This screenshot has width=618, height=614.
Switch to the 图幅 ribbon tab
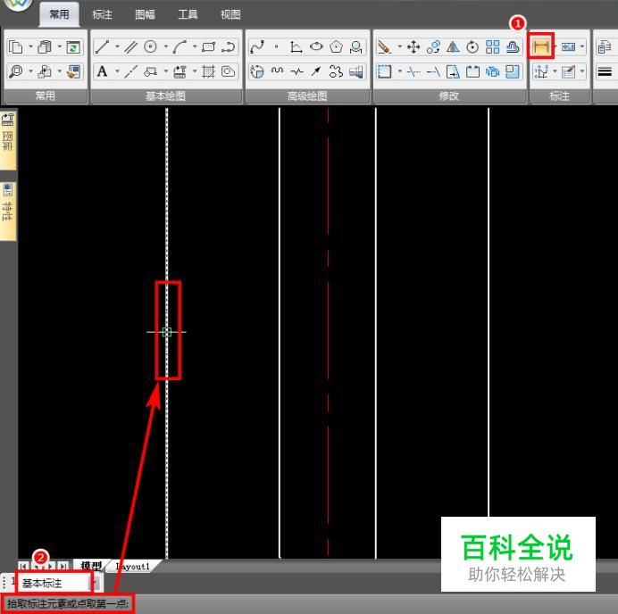[x=145, y=14]
